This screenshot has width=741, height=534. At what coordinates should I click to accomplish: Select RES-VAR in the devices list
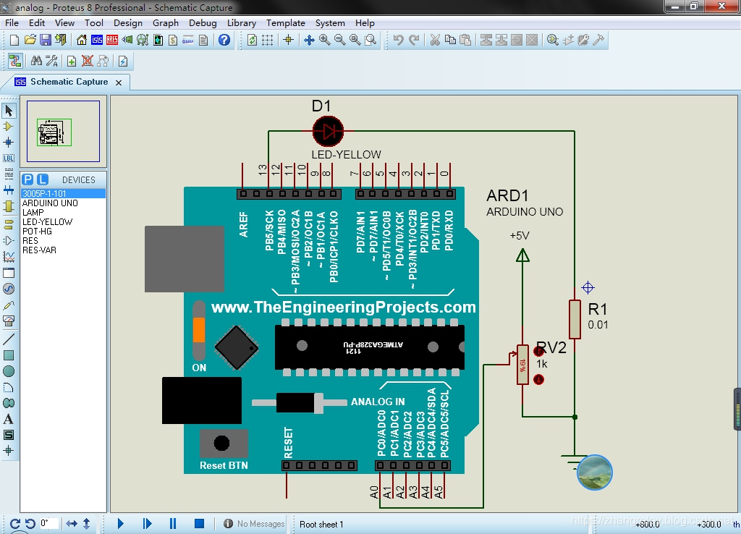pos(63,250)
